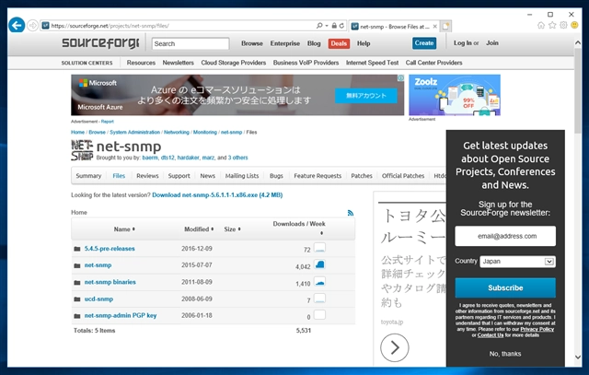Open browser settings gear icon

563,25
